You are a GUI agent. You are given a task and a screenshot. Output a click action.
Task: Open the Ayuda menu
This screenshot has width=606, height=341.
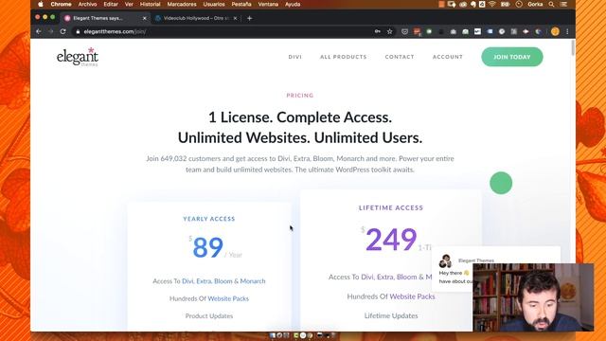click(293, 4)
